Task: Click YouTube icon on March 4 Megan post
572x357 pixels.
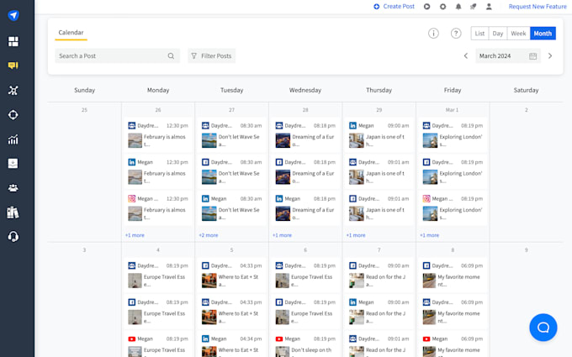Action: 132,339
